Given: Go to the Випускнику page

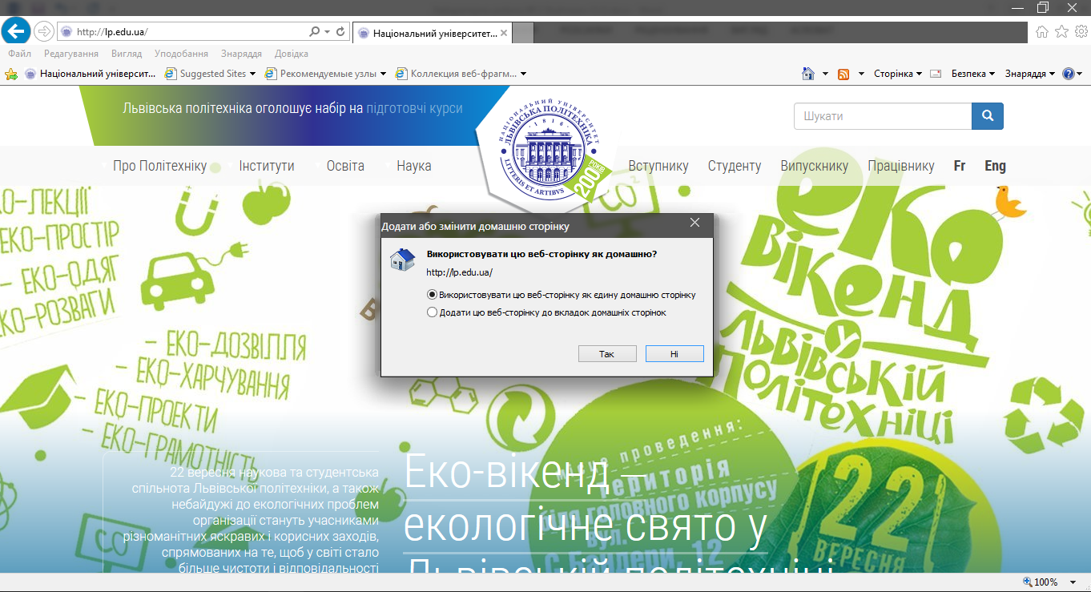Looking at the screenshot, I should coord(814,166).
